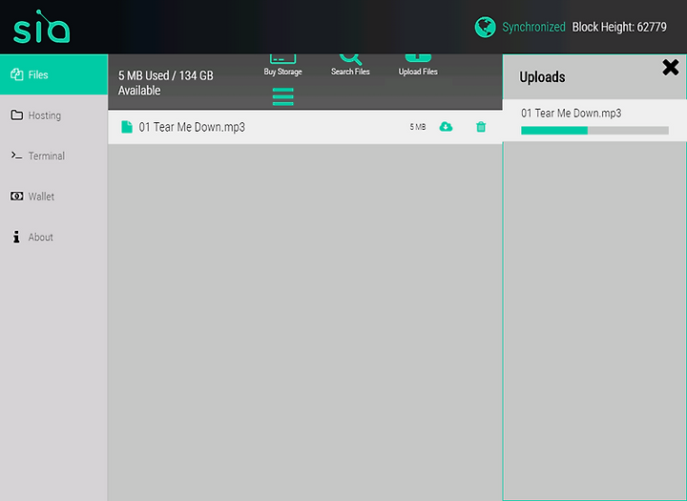Click the Buy Storage button
Viewport: 687px width, 501px height.
[x=282, y=65]
